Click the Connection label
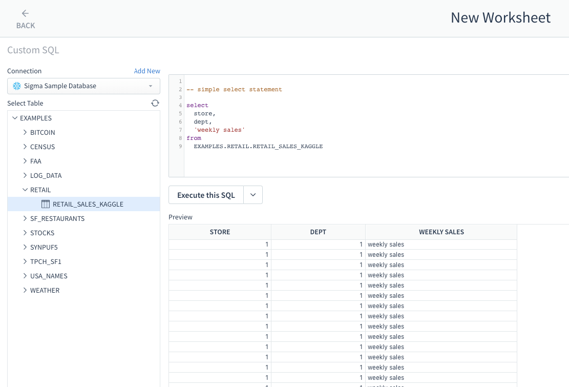This screenshot has height=387, width=569. pyautogui.click(x=24, y=71)
